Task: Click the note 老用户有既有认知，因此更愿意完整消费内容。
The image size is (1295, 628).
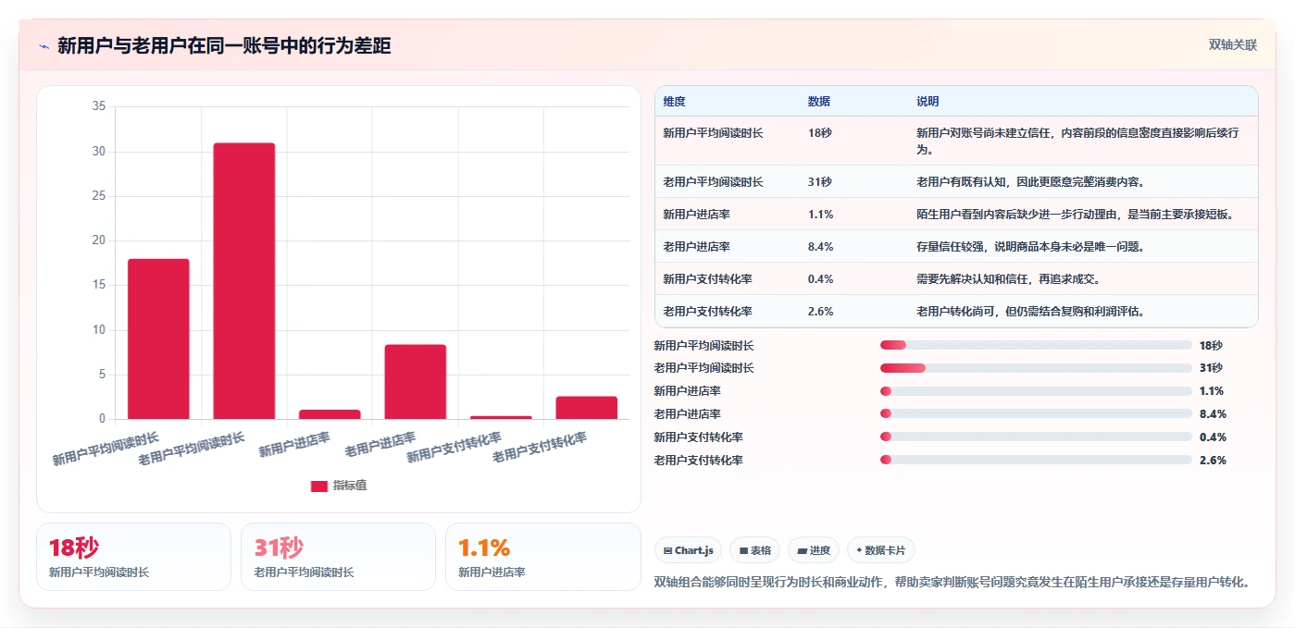Action: tap(1030, 182)
